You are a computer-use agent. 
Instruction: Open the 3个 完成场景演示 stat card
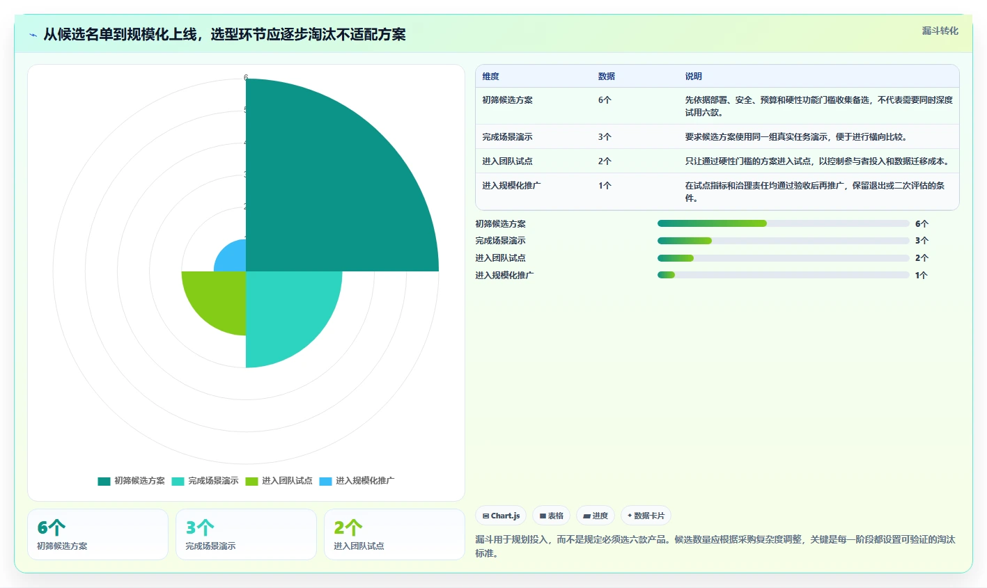pos(246,534)
